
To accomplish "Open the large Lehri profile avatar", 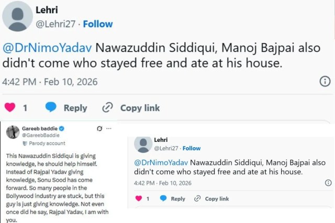I will [16, 16].
